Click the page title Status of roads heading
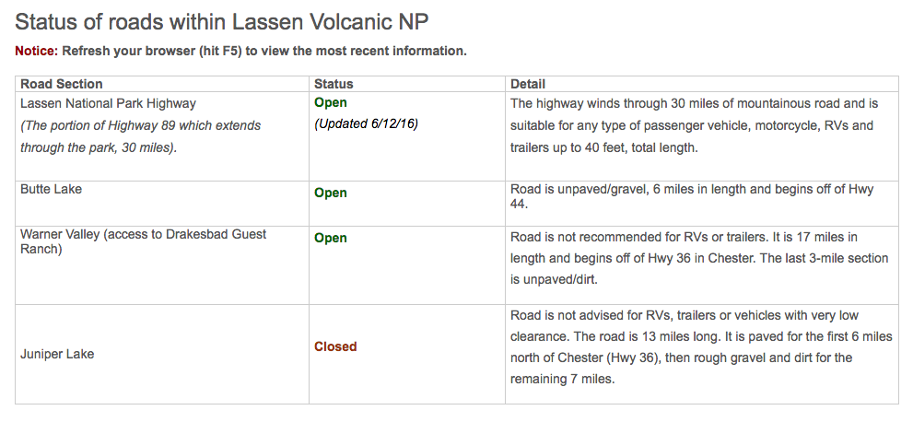The image size is (913, 422). 222,23
